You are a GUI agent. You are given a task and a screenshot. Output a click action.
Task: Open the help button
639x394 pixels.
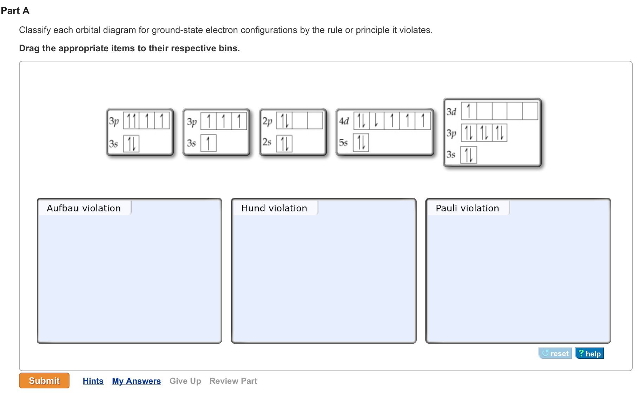[x=589, y=354]
